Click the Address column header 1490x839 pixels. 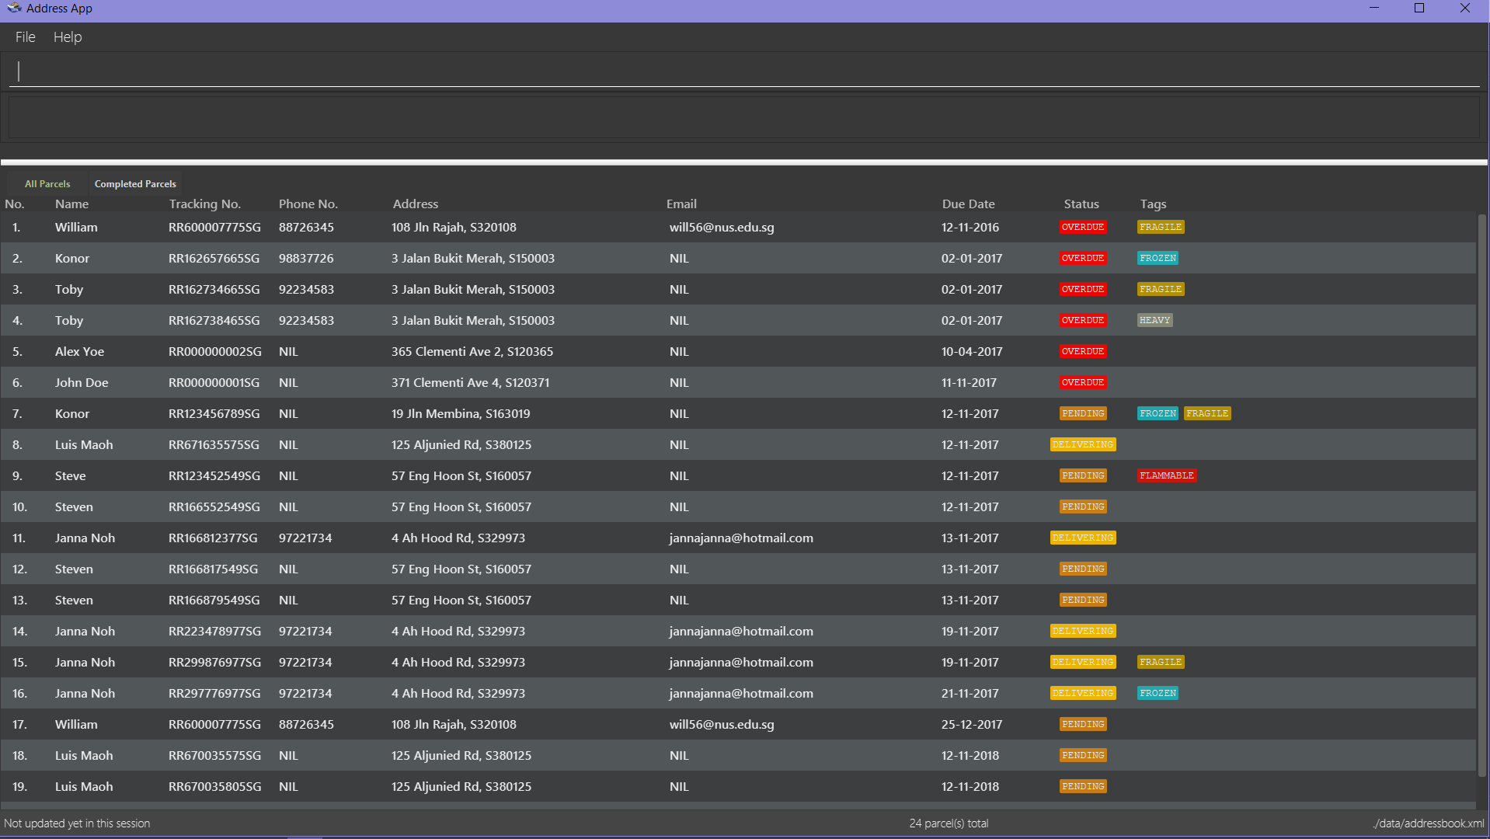416,204
